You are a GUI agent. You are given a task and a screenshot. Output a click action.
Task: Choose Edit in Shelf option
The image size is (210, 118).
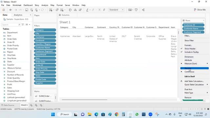point(190,76)
